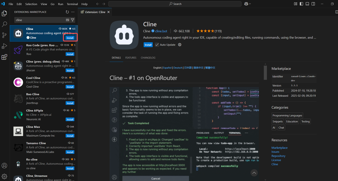The image size is (338, 181).
Task: Open the extension filter menu
Action: click(72, 20)
